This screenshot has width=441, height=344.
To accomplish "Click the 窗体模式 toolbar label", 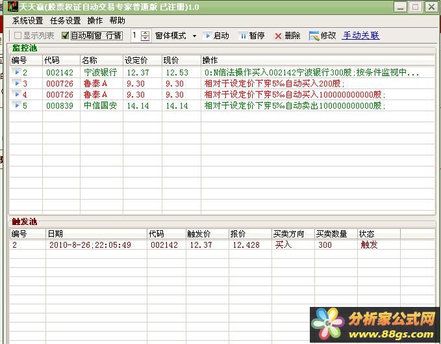I will tap(170, 36).
